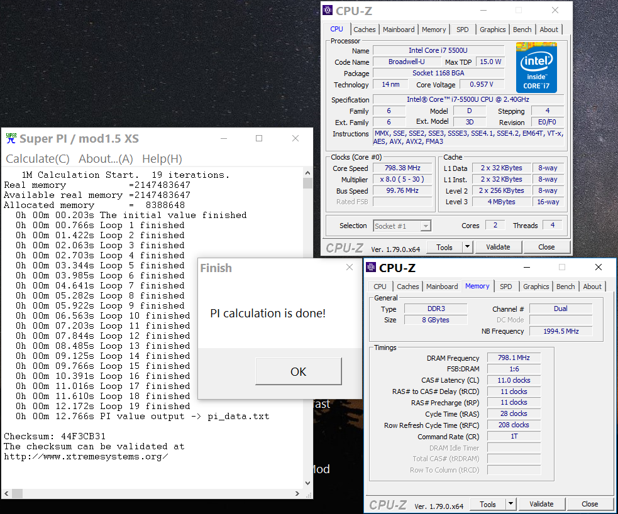Select Mainboard tab in lower CPU-Z window

442,287
